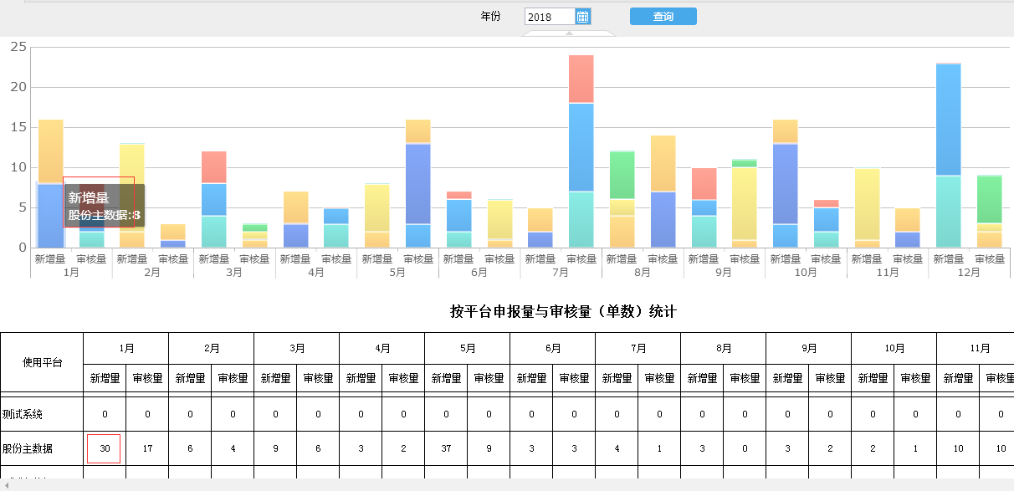Screen dimensions: 1014x491
Task: Select the 股份主数据 row label
Action: click(x=28, y=448)
